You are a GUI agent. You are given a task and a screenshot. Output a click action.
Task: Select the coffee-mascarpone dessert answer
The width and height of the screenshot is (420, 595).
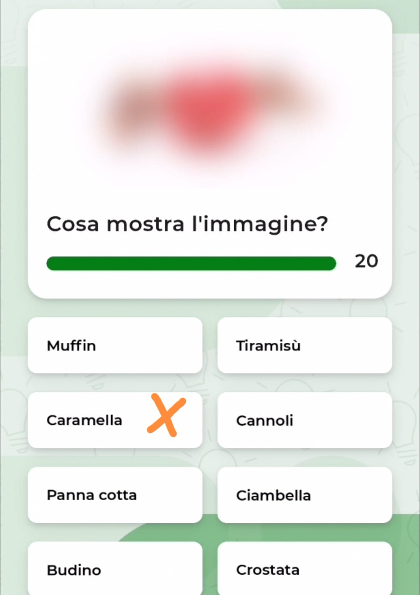[x=304, y=345]
